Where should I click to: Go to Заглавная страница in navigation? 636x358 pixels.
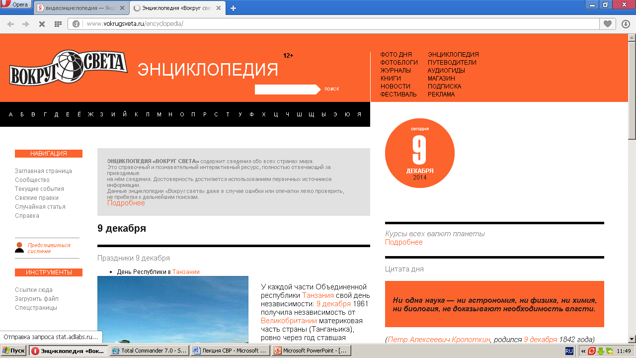[43, 171]
